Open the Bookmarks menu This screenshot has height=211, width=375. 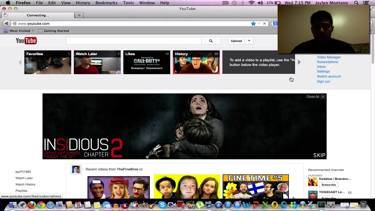[x=106, y=3]
